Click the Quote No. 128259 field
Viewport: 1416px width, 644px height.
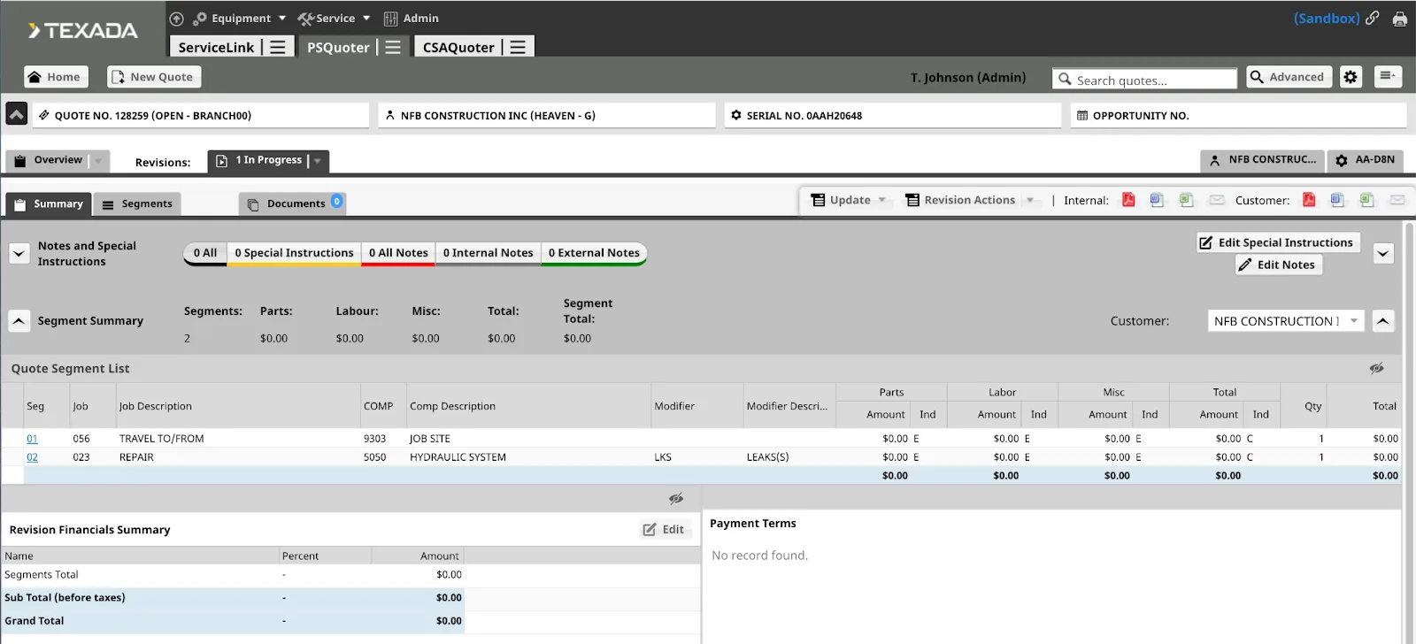point(201,116)
